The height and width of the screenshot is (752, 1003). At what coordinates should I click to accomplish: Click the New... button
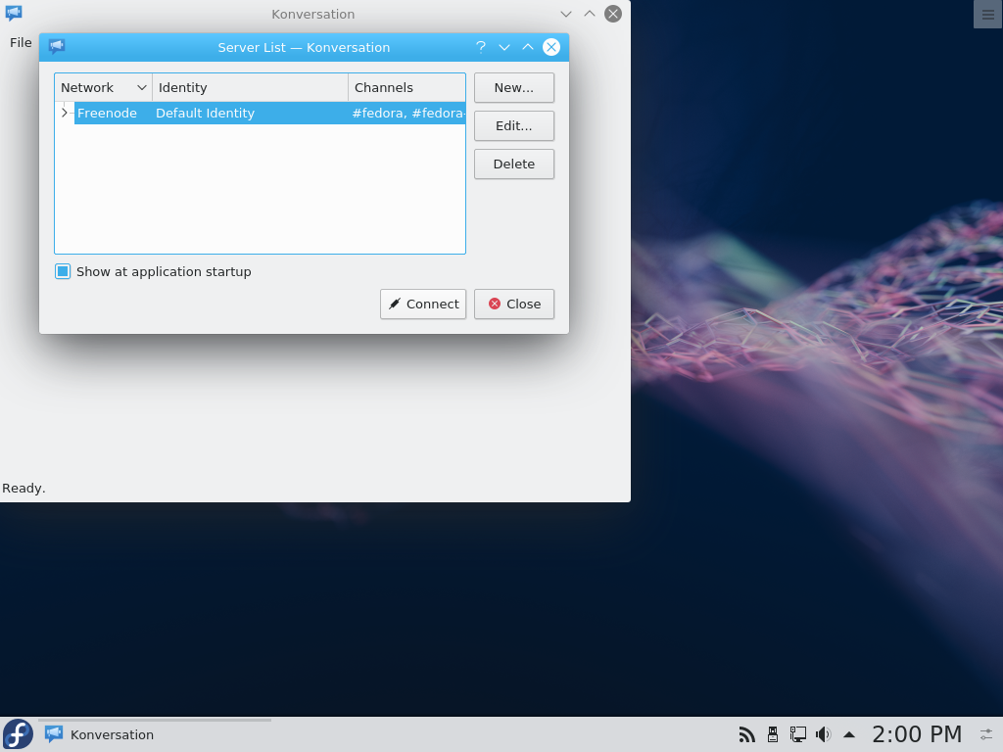click(513, 87)
